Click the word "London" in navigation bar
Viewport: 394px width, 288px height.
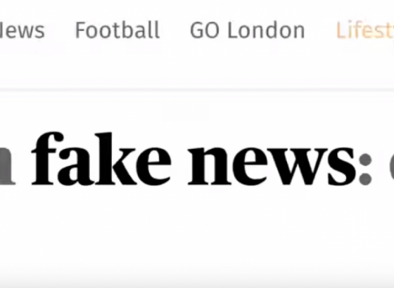coord(266,30)
